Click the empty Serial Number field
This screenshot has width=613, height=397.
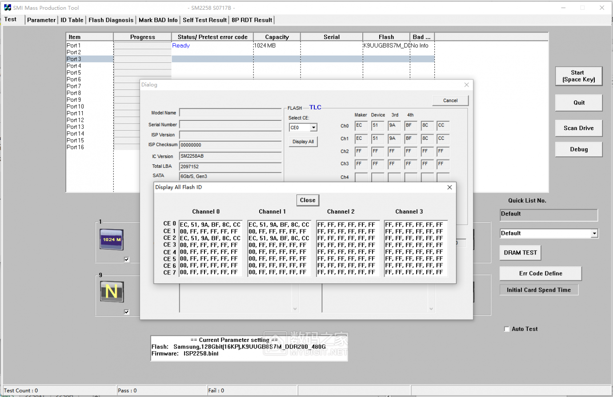pos(230,125)
